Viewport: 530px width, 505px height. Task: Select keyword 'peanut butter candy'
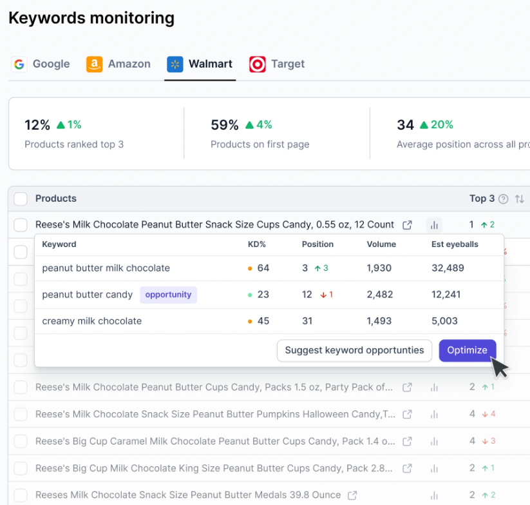click(x=87, y=295)
